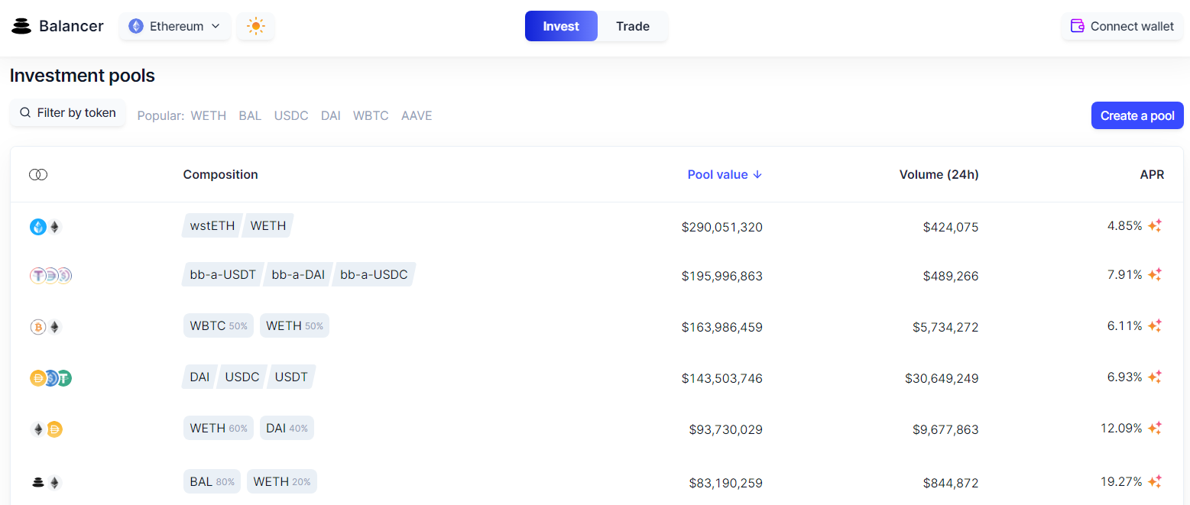Click the BAL/WETH pool token icons
This screenshot has width=1190, height=505.
tap(46, 482)
